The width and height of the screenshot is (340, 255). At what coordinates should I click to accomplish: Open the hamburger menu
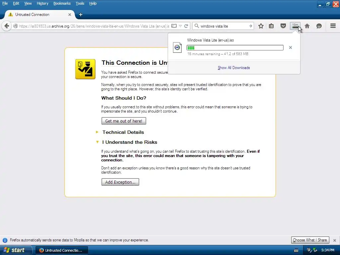pos(333,26)
